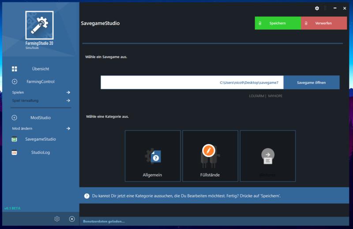
Task: Select the LOLFARM savegame link
Action: tap(256, 95)
